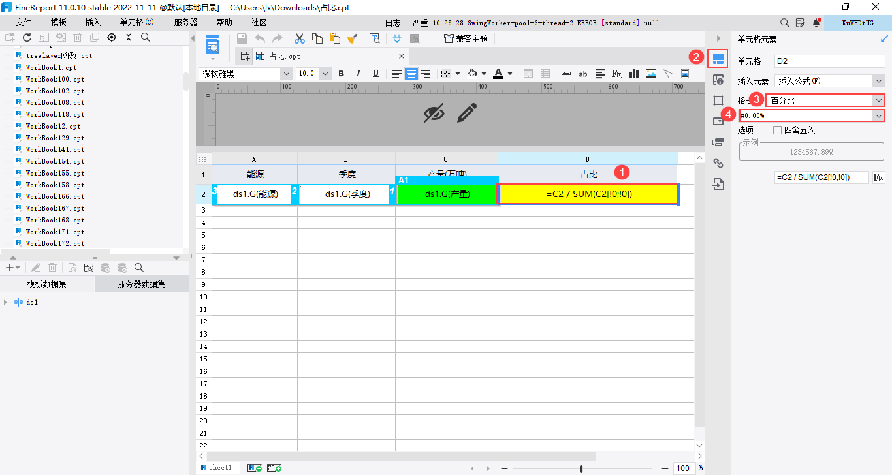
Task: Toggle italic formatting
Action: pyautogui.click(x=358, y=74)
